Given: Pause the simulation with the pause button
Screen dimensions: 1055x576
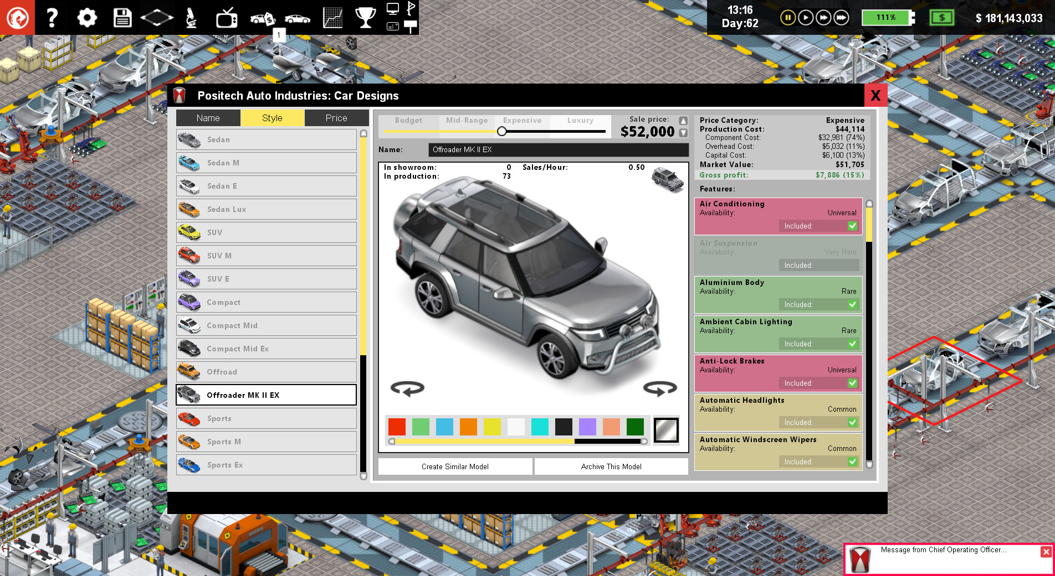Looking at the screenshot, I should 787,17.
